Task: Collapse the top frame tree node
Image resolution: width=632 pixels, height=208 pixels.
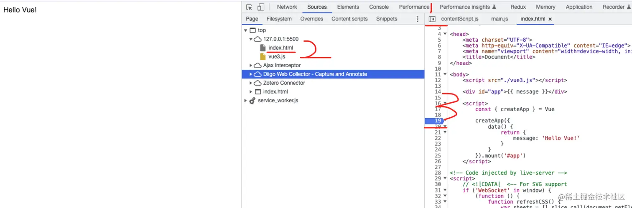Action: click(x=246, y=30)
